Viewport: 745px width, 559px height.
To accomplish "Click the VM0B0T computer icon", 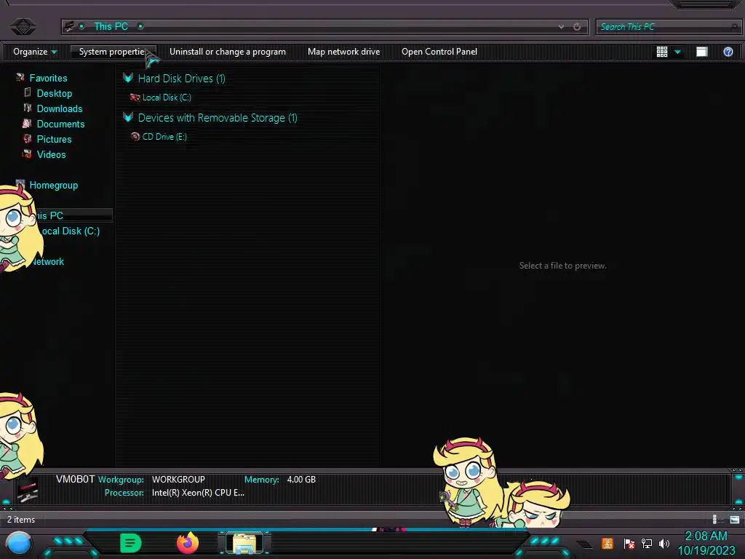I will point(27,490).
